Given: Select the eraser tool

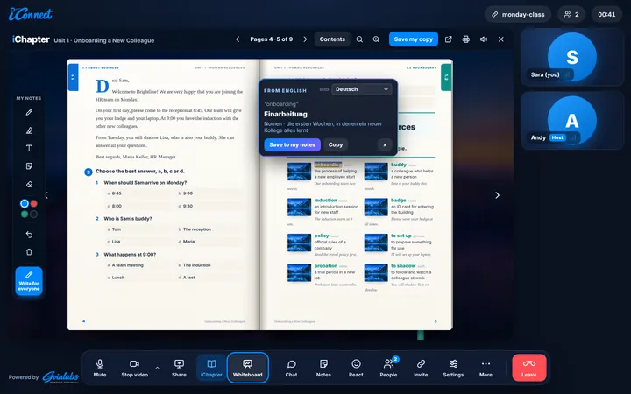Looking at the screenshot, I should tap(29, 184).
